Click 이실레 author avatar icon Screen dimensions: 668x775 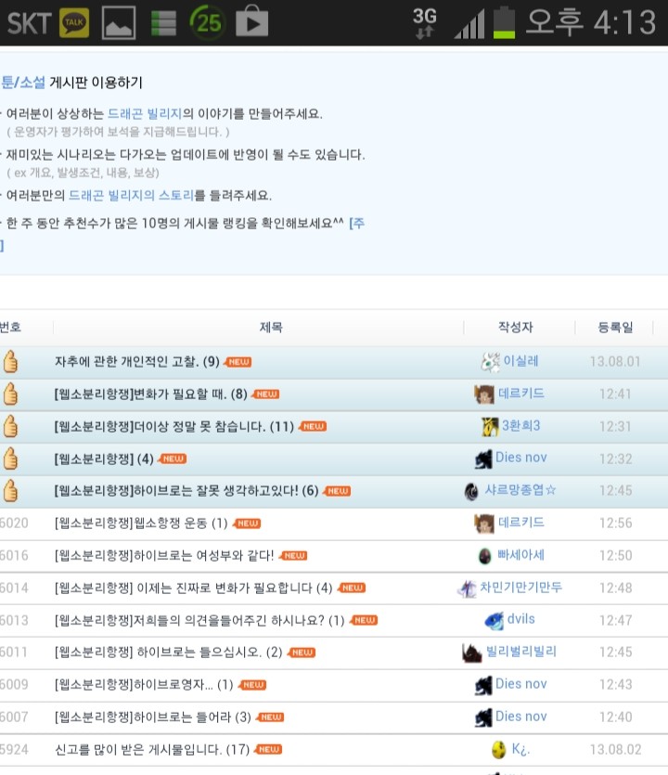(x=490, y=361)
